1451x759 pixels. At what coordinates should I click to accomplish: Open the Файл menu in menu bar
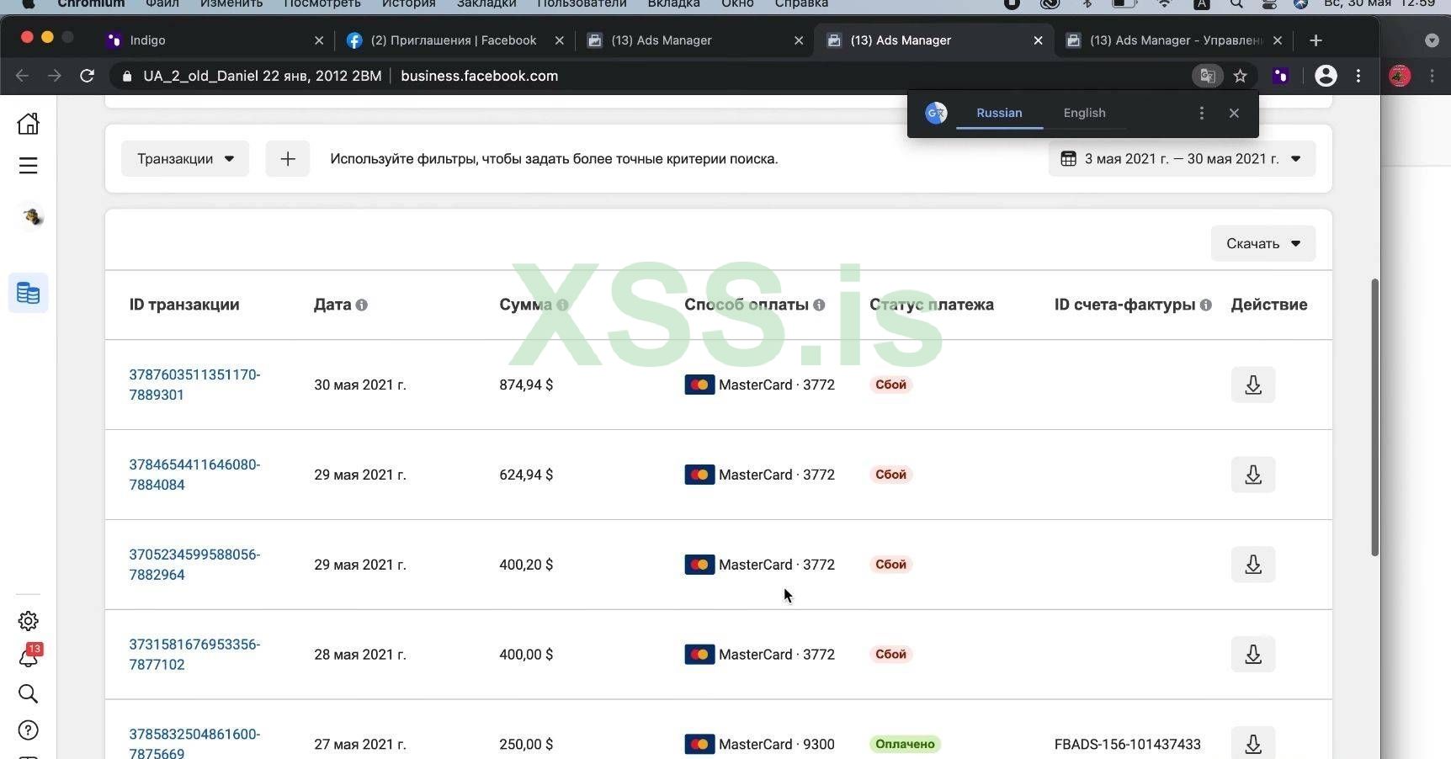click(162, 4)
